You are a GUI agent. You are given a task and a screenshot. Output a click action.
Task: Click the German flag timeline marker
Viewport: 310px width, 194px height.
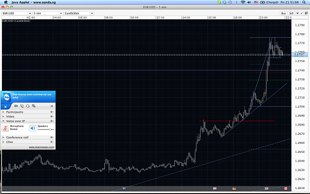(x=234, y=189)
